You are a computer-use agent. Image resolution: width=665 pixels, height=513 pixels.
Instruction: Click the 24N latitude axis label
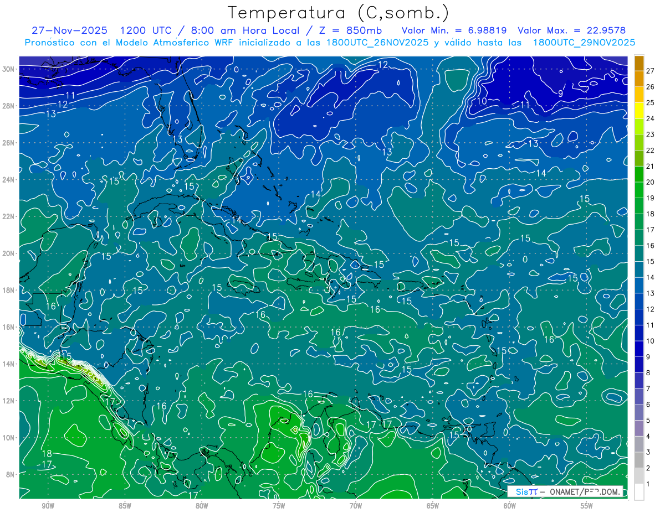(9, 179)
